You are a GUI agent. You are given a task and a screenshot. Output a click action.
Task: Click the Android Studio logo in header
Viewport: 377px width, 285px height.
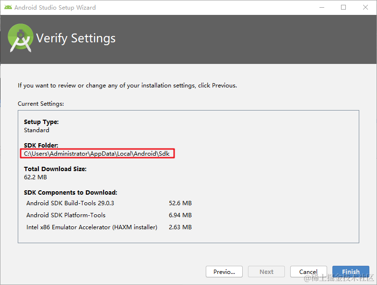(x=21, y=38)
